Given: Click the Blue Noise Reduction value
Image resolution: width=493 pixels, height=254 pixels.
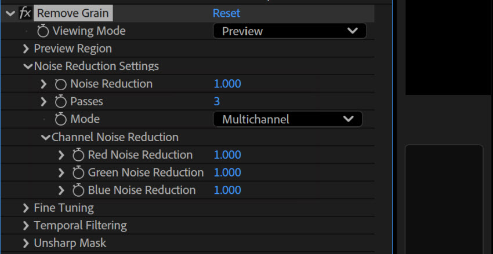Looking at the screenshot, I should click(x=227, y=190).
